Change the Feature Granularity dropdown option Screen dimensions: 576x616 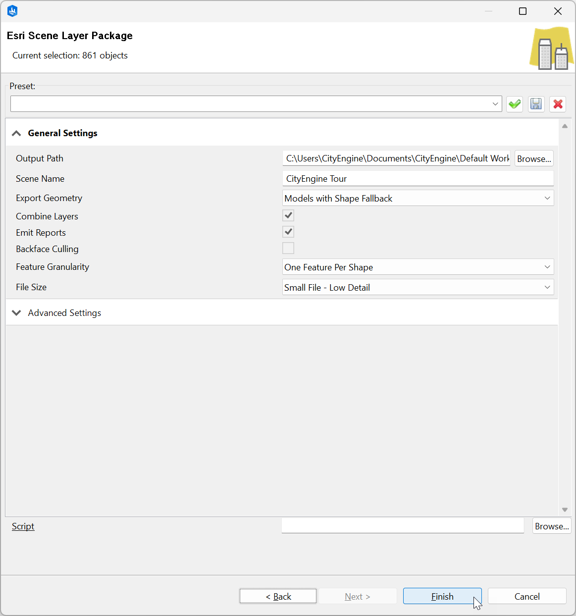418,267
